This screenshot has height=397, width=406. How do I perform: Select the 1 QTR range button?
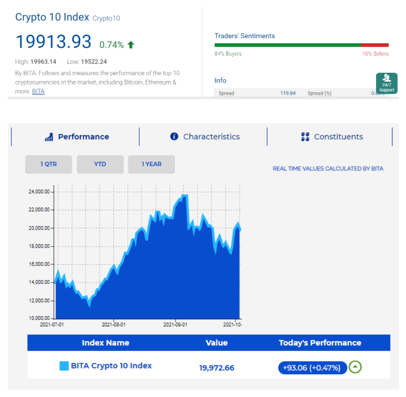(x=49, y=164)
